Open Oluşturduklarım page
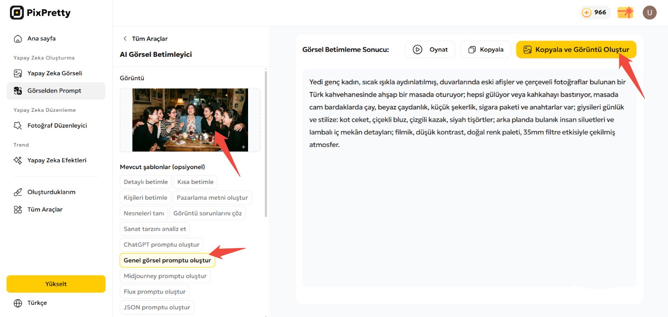The height and width of the screenshot is (317, 668). [51, 192]
